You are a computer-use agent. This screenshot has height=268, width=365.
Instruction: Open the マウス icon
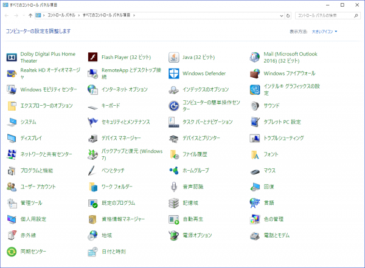[x=255, y=172]
